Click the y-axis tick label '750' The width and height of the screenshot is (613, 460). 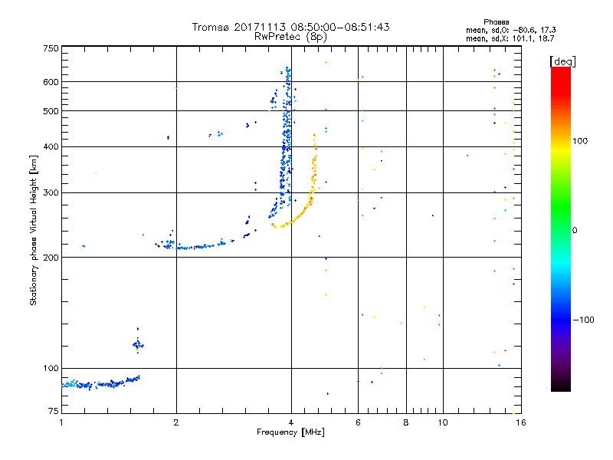pyautogui.click(x=51, y=48)
